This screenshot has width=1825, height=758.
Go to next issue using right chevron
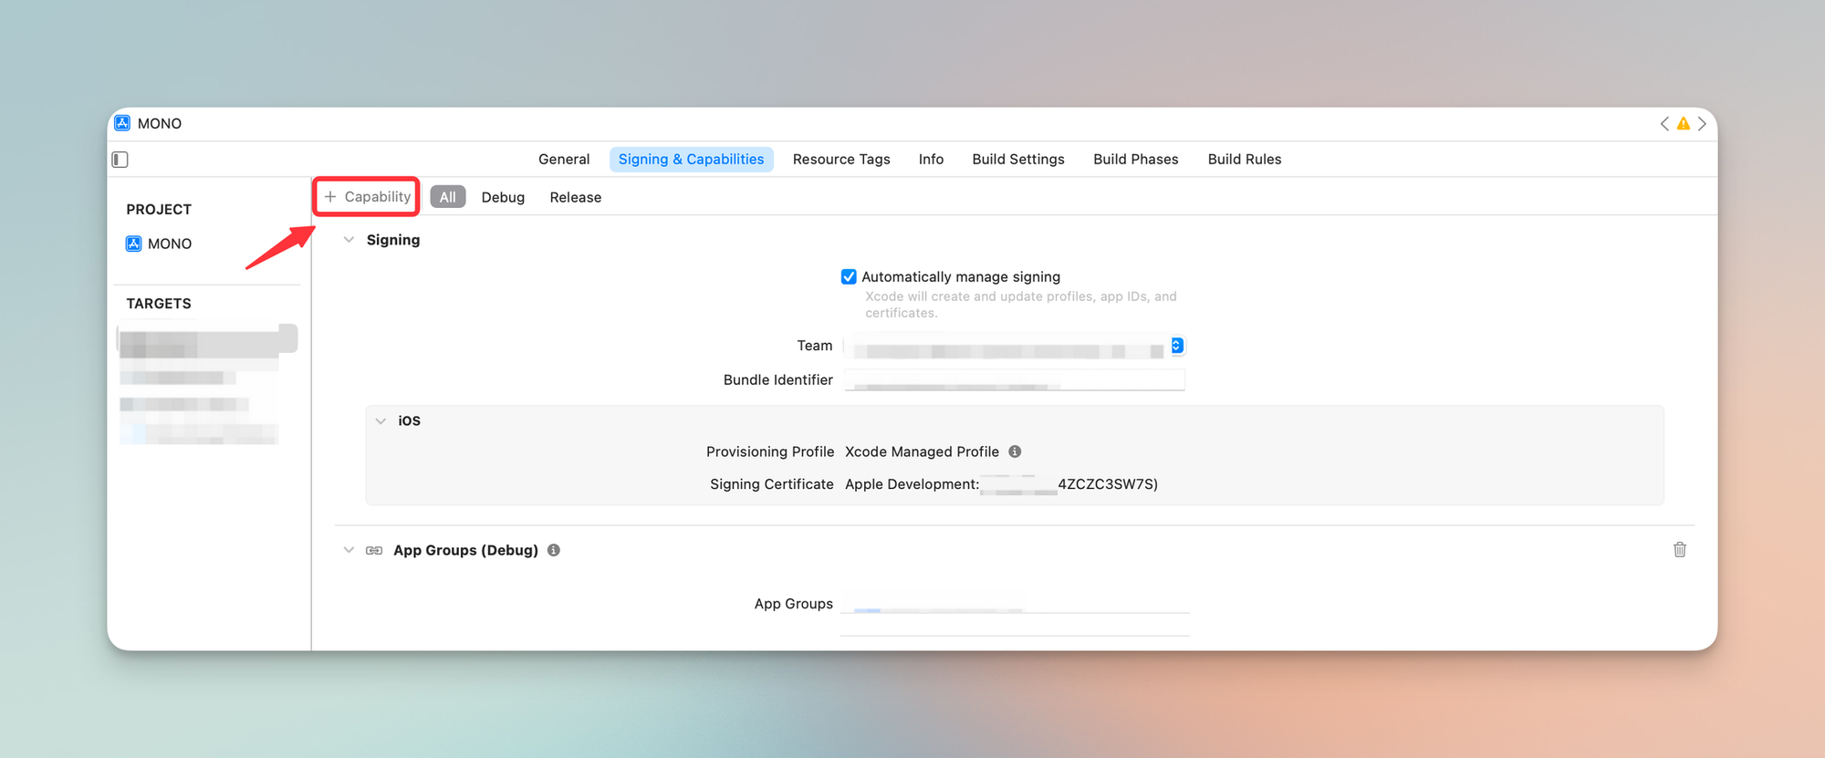tap(1702, 124)
